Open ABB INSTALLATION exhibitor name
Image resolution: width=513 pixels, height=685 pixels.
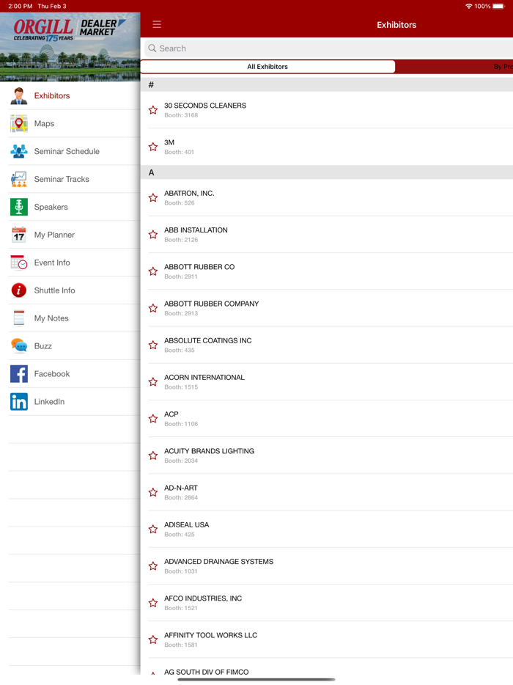point(196,230)
